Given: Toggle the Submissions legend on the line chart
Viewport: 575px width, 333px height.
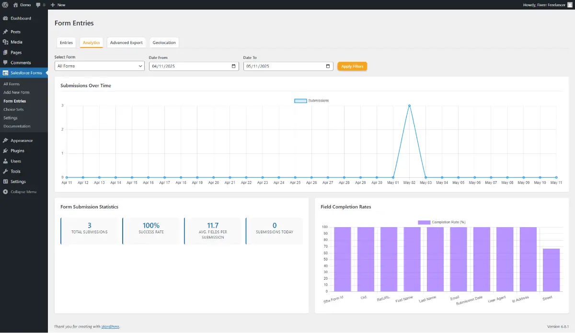Looking at the screenshot, I should [x=311, y=101].
